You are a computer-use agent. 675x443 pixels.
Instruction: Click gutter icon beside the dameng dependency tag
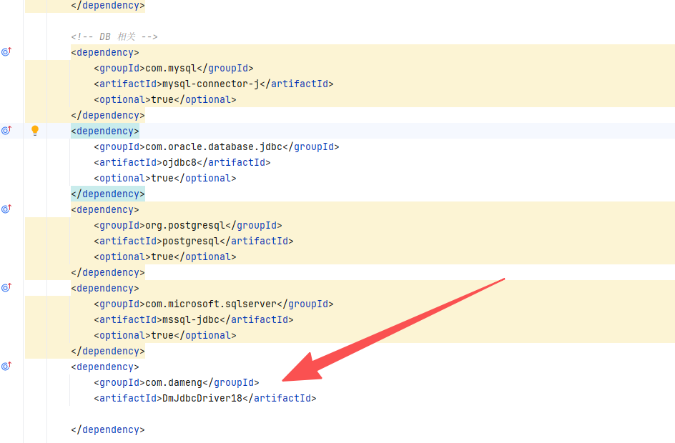point(6,367)
